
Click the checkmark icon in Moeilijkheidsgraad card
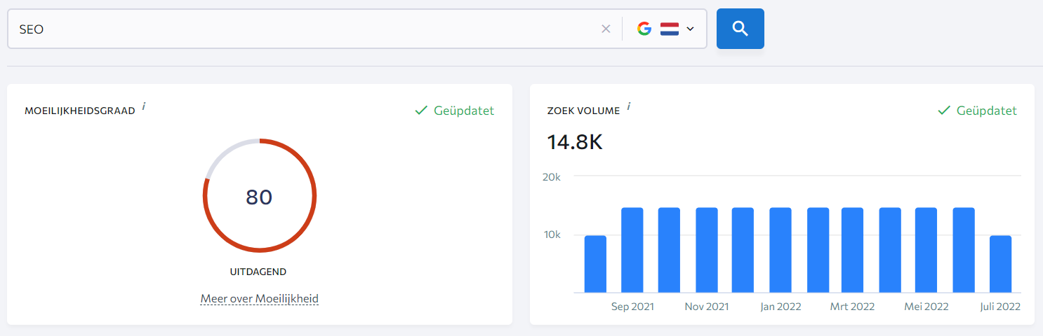click(x=421, y=111)
